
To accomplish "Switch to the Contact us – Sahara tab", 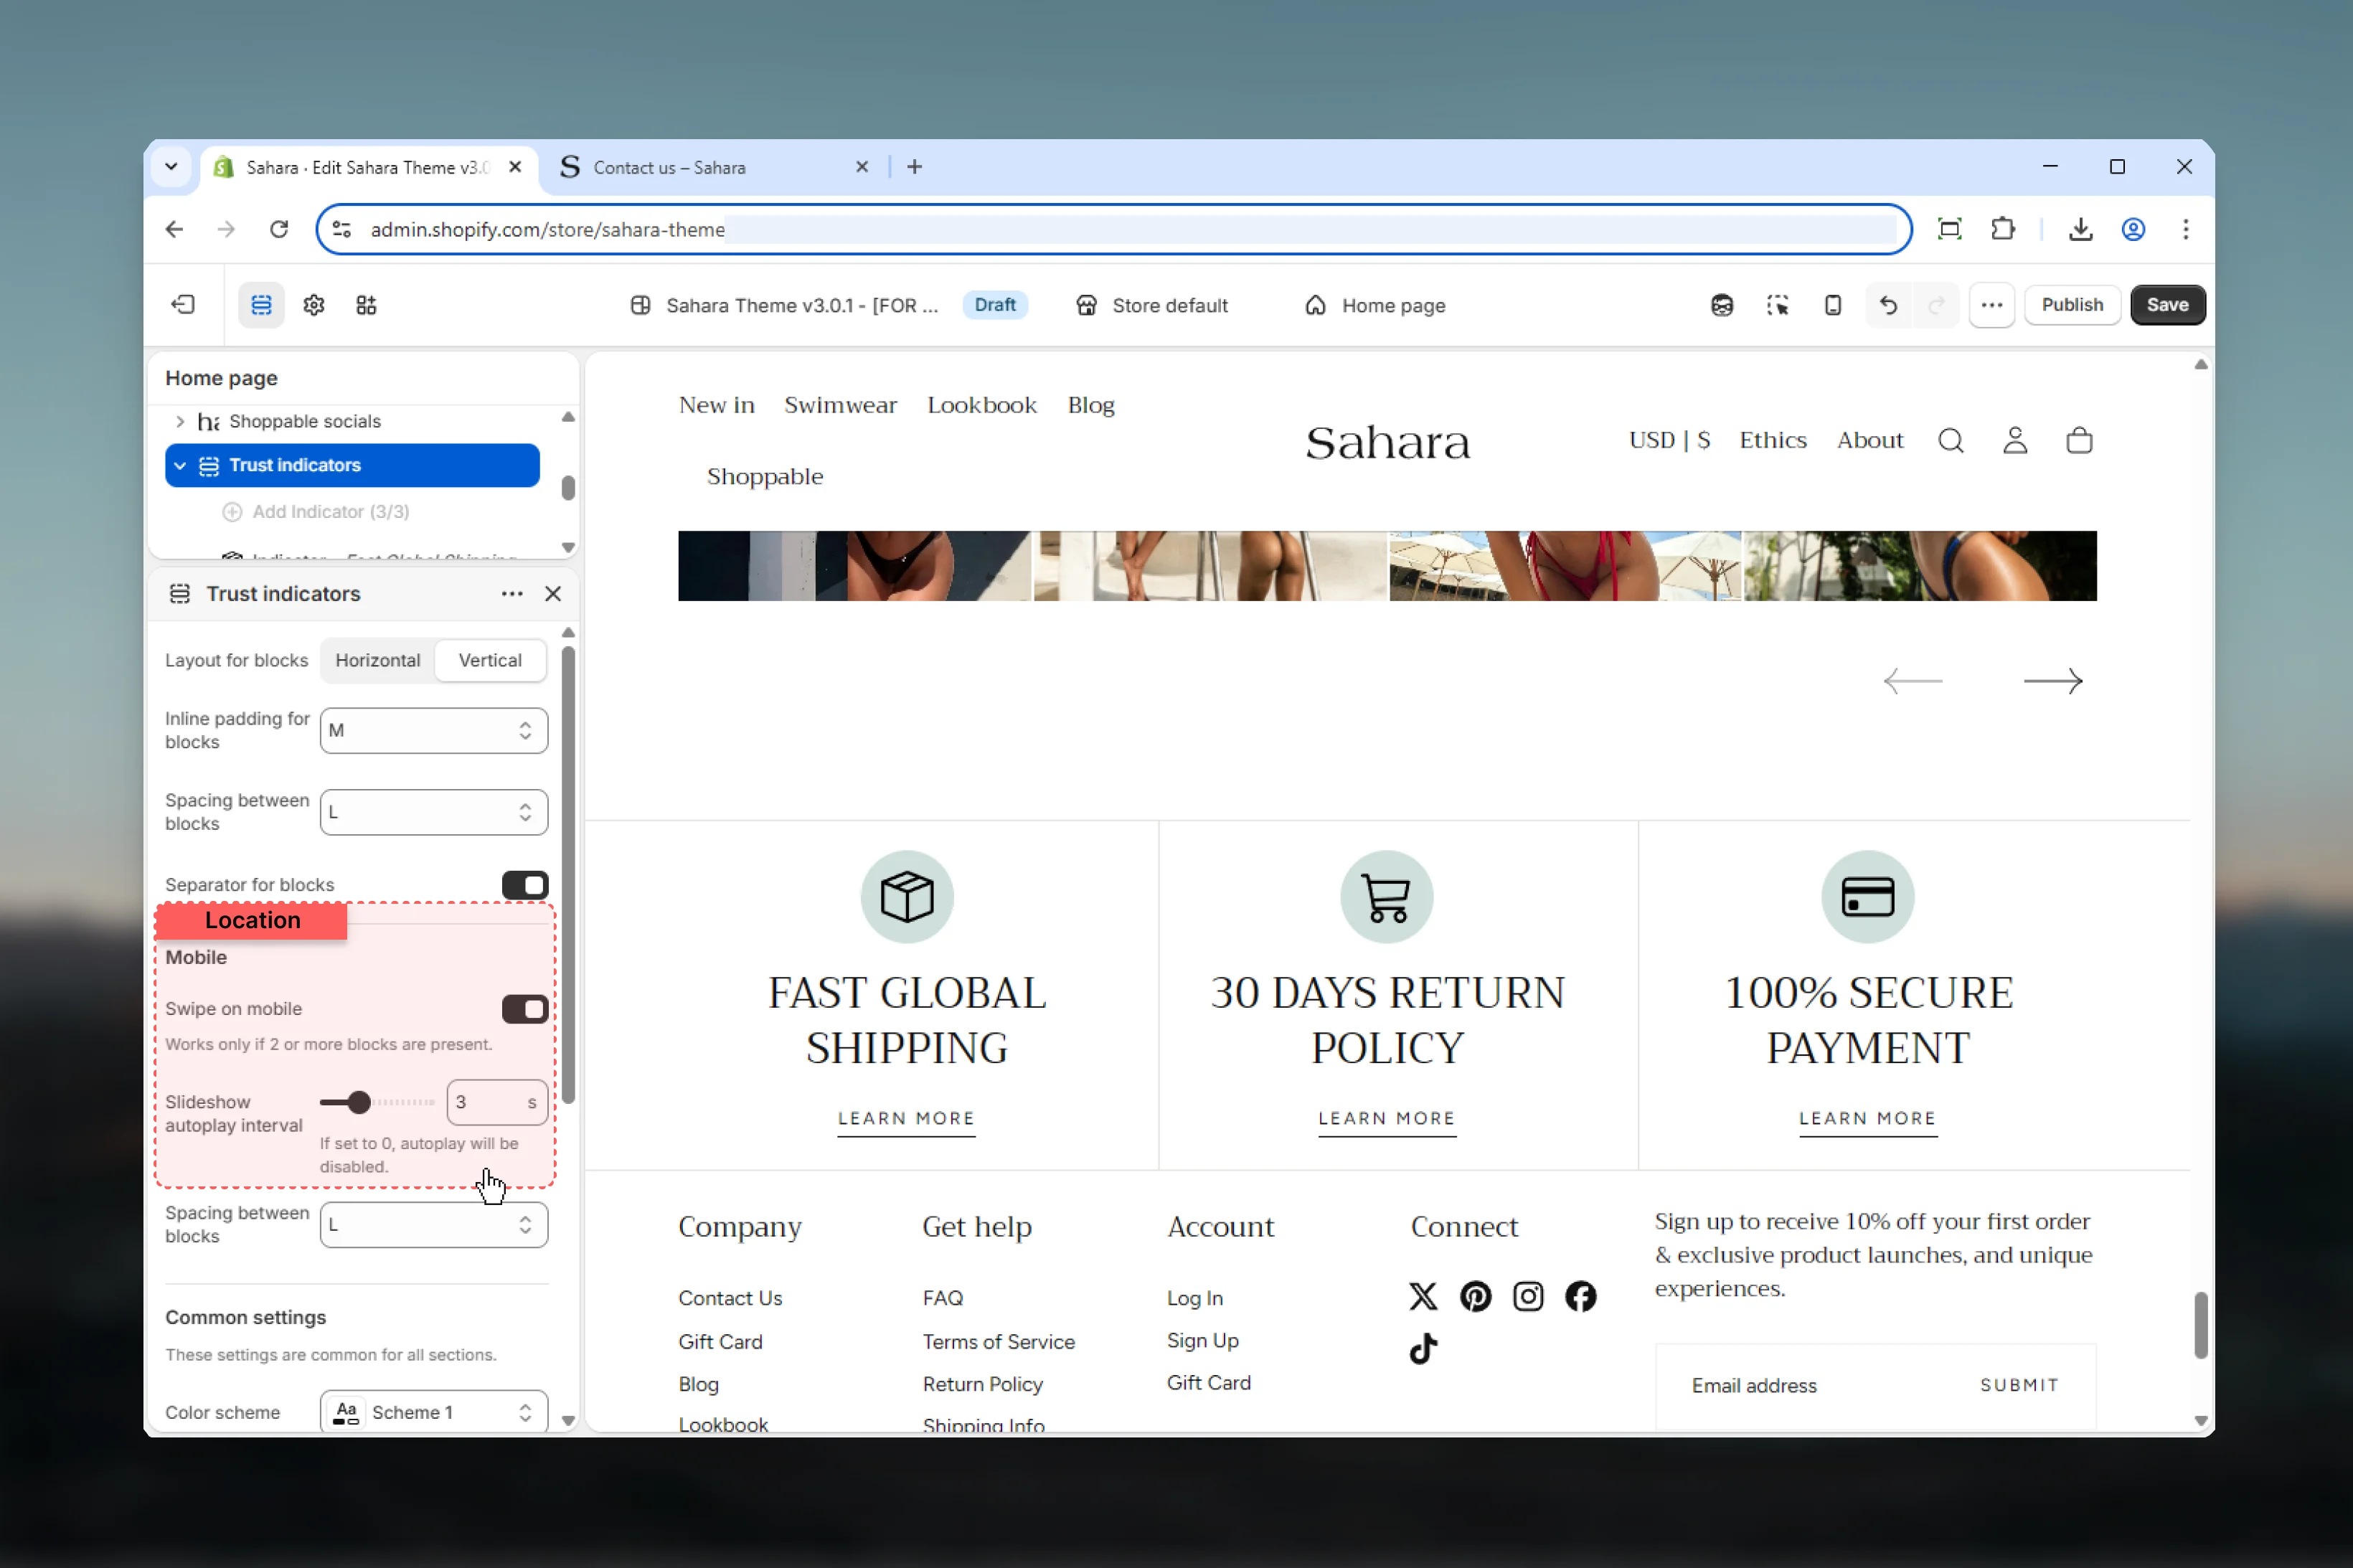I will pos(714,167).
